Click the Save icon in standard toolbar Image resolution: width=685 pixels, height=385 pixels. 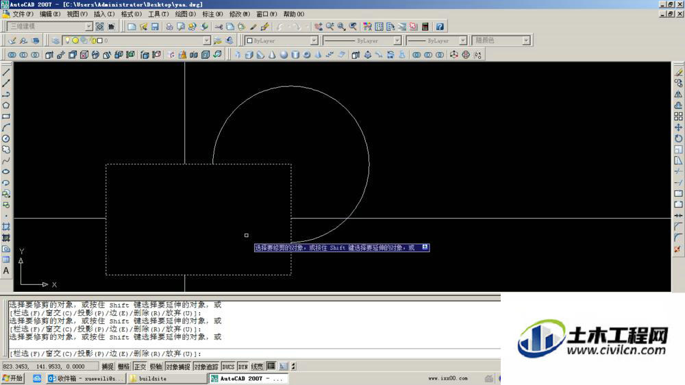155,27
